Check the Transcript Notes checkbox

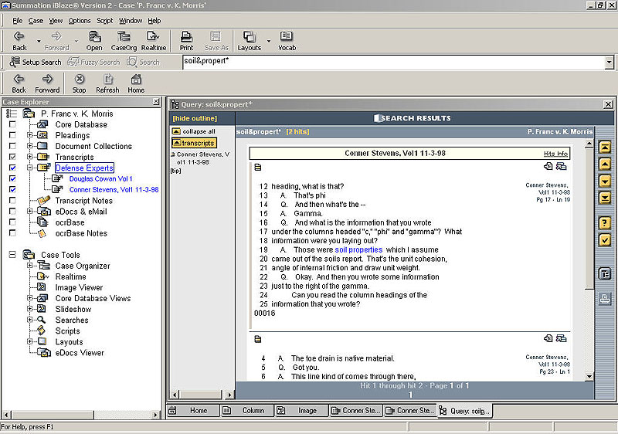[x=12, y=200]
